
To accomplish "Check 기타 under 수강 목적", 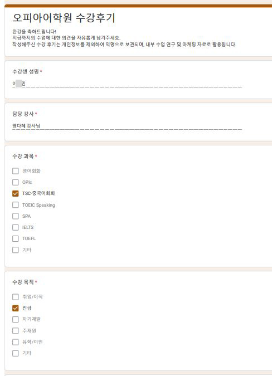I will 16,353.
